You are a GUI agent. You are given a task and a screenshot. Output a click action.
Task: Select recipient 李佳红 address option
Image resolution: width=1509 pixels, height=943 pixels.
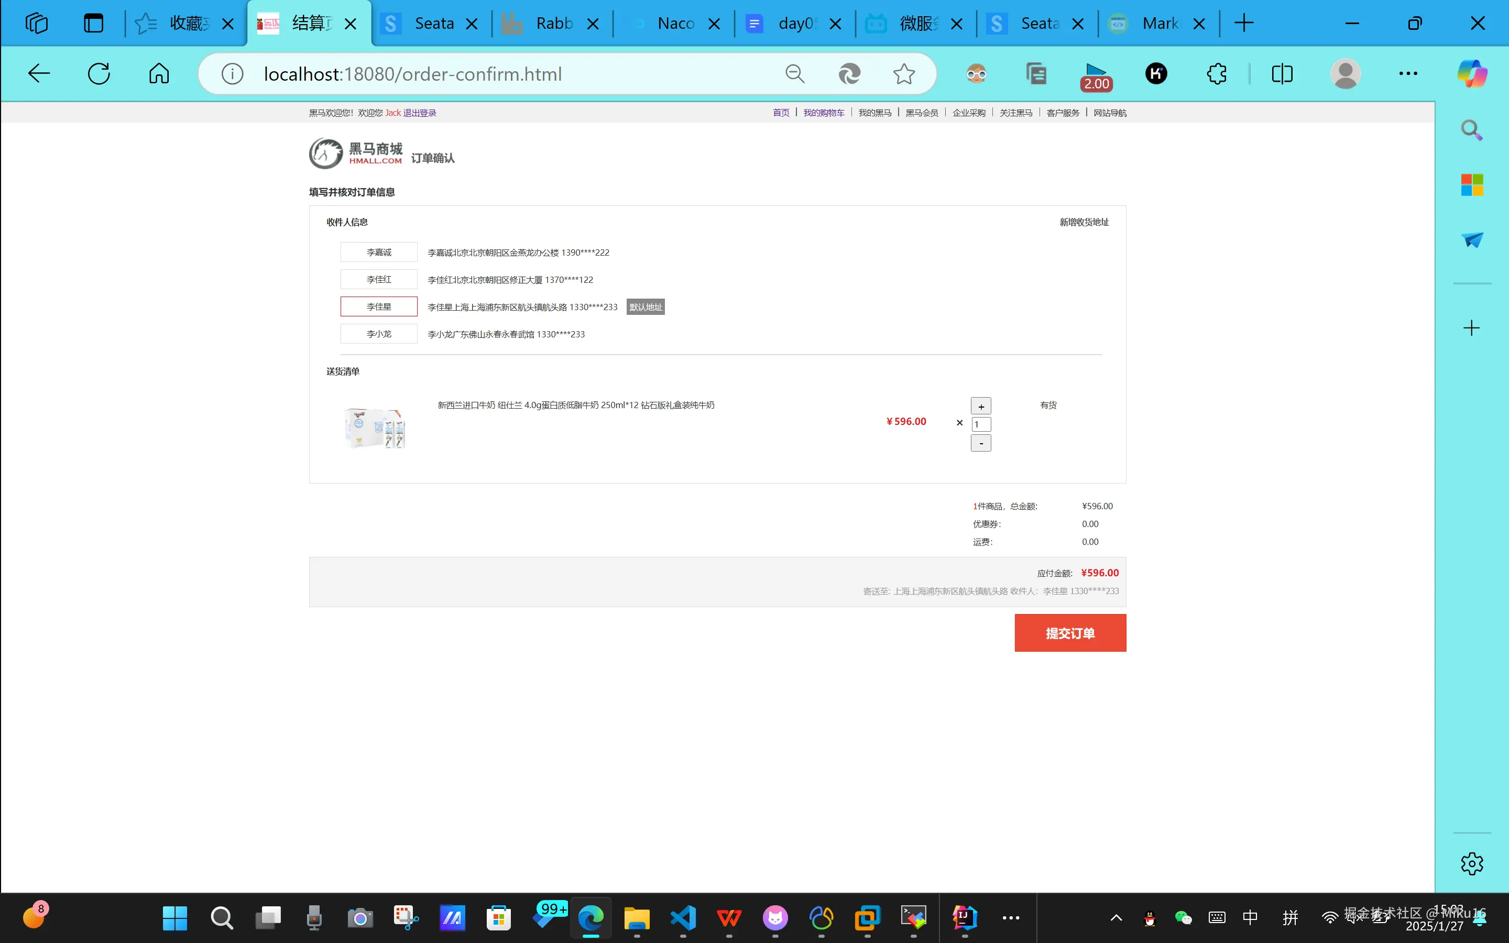coord(378,279)
